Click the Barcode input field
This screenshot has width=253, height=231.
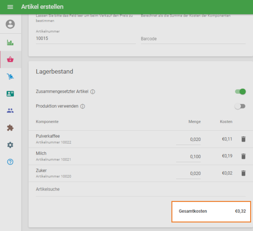(193, 39)
